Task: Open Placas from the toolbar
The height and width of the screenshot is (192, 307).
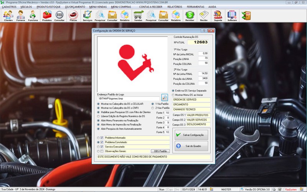Action: point(73,15)
